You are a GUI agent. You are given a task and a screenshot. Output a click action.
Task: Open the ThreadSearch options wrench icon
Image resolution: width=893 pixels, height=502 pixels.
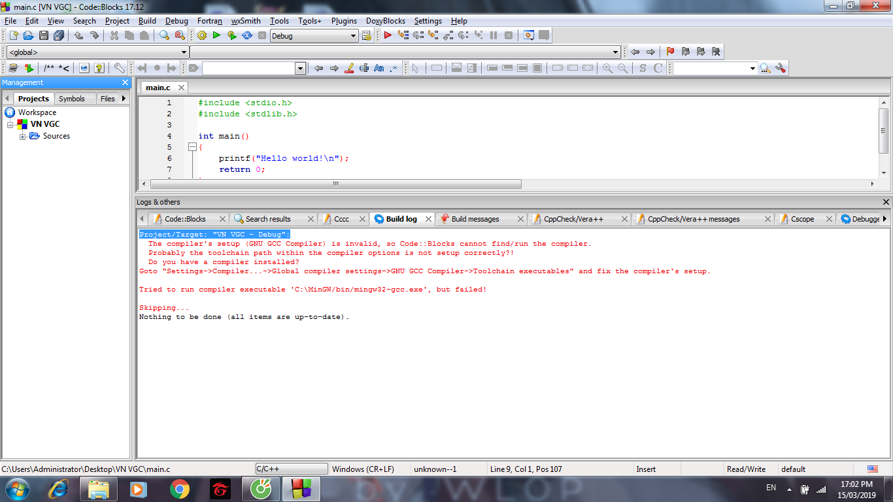click(780, 68)
